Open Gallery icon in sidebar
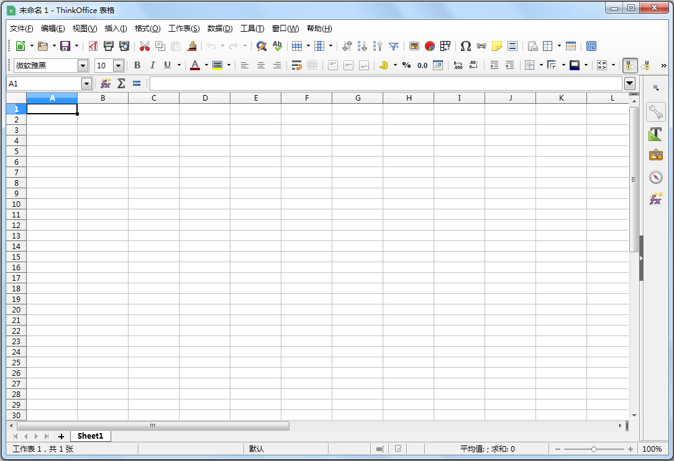This screenshot has width=674, height=461. [655, 155]
